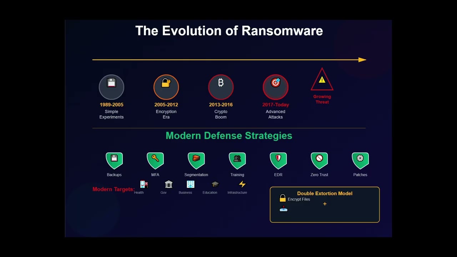
Task: Click the upload tray icon in Double Extortion box
Action: [283, 209]
